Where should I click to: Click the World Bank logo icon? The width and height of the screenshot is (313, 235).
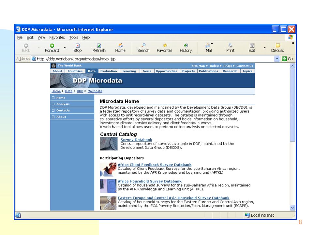tap(53, 66)
